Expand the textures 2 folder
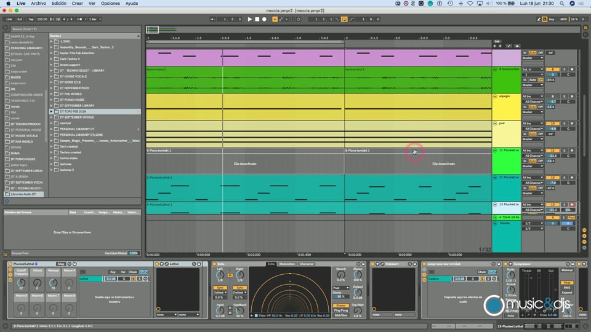The image size is (591, 332). point(51,170)
